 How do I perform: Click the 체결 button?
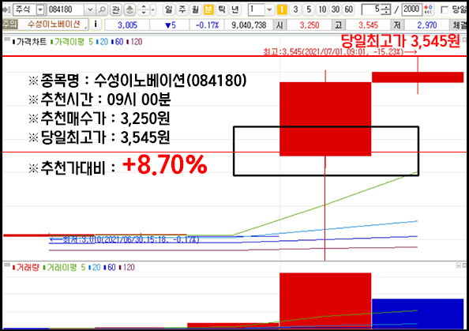click(459, 24)
